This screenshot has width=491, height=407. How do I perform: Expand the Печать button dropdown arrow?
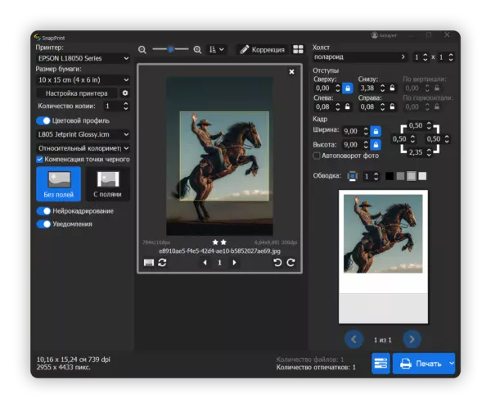[452, 364]
